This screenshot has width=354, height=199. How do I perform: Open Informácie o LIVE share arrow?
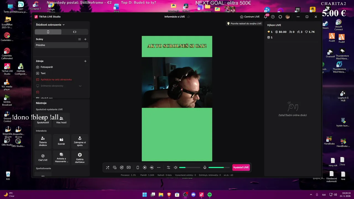(189, 17)
